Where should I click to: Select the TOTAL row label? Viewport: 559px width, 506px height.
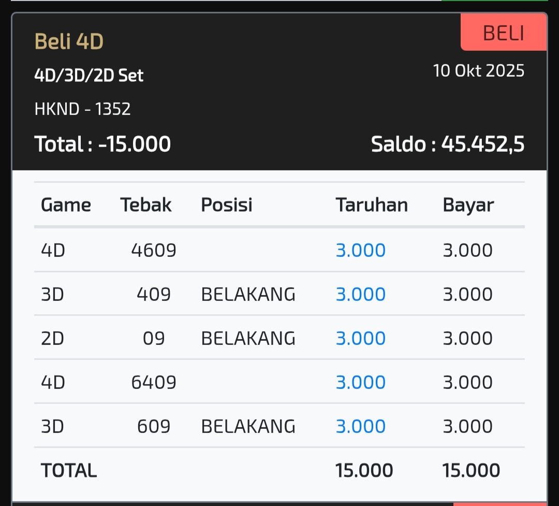pos(69,471)
